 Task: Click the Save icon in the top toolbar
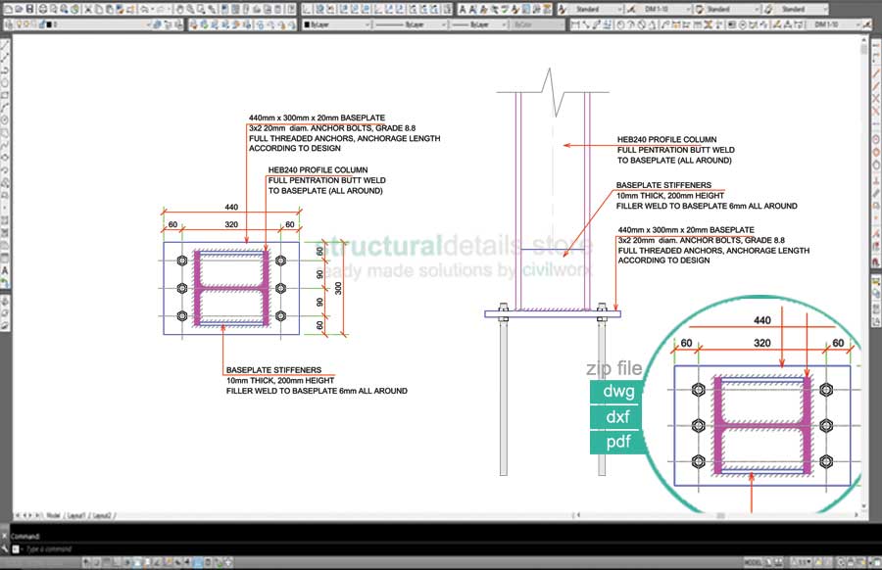pyautogui.click(x=30, y=8)
